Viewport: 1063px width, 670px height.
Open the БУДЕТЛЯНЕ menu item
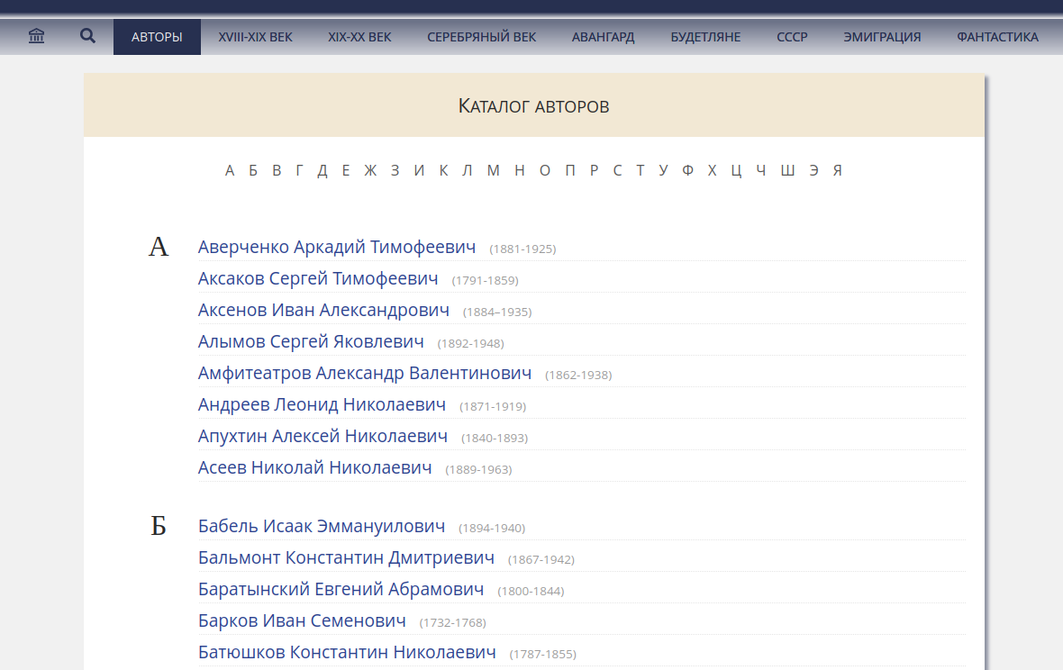[x=705, y=37]
